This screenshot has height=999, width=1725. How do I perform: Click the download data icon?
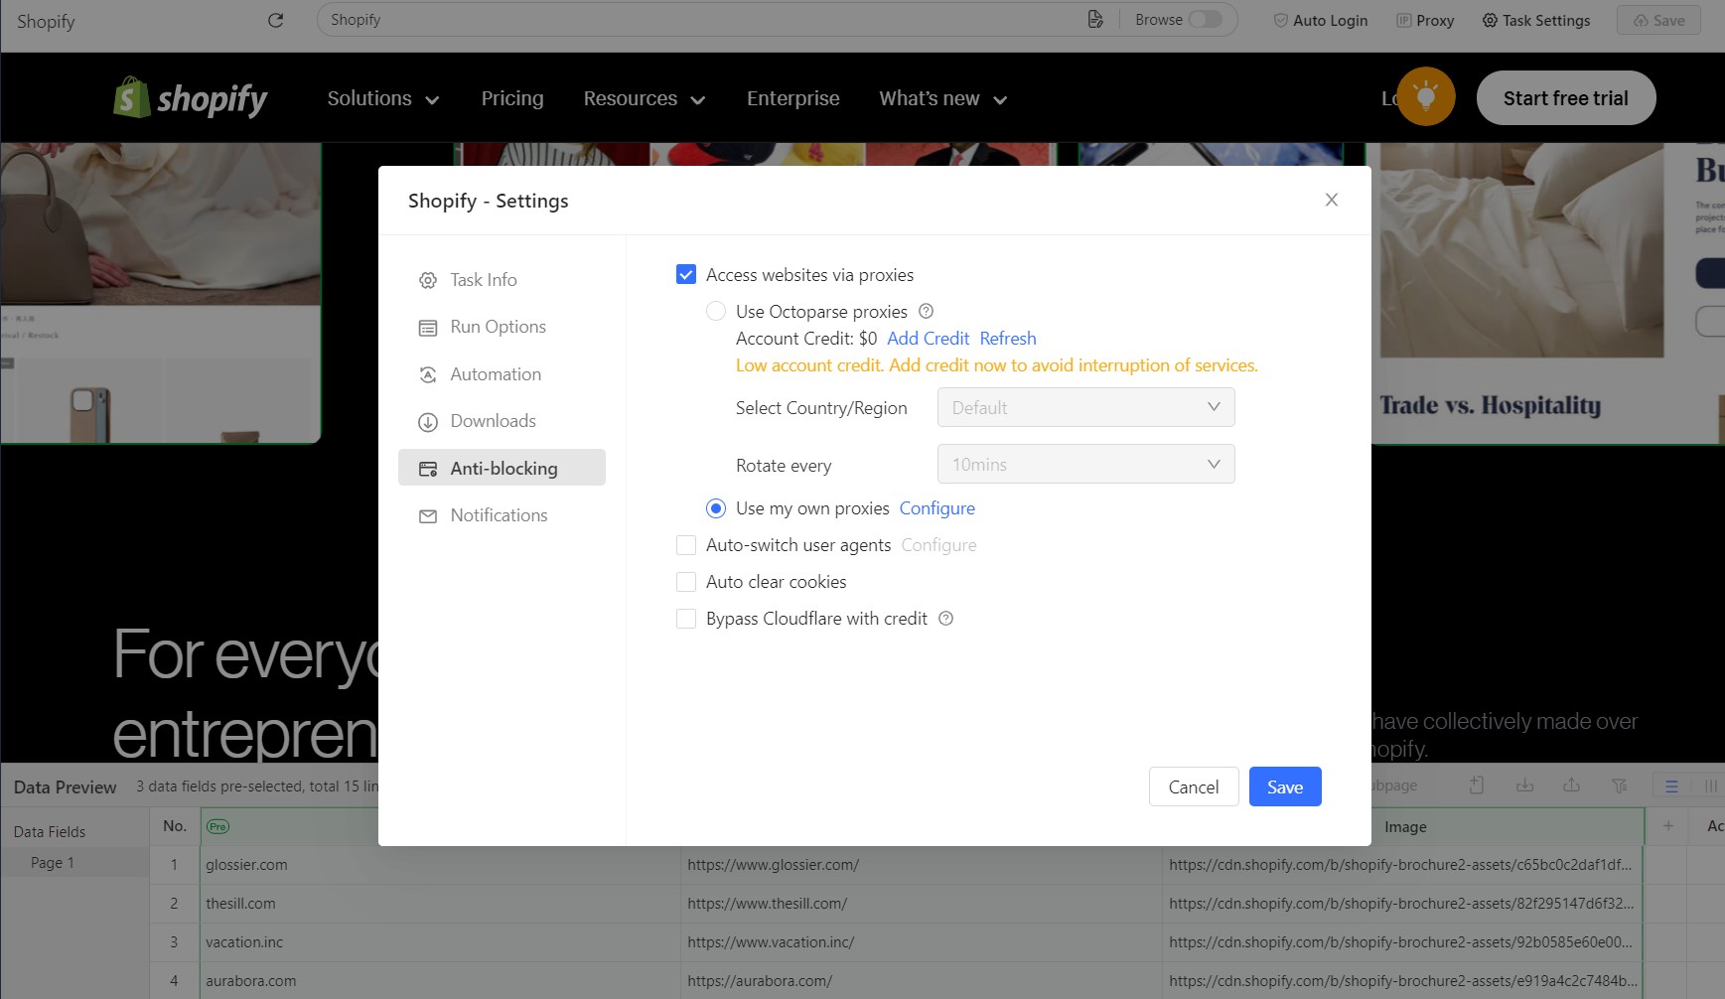[x=1524, y=785]
